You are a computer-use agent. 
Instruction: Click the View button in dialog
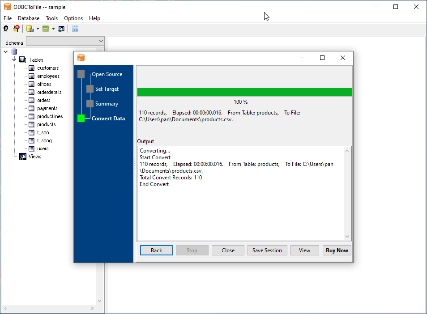click(x=304, y=250)
